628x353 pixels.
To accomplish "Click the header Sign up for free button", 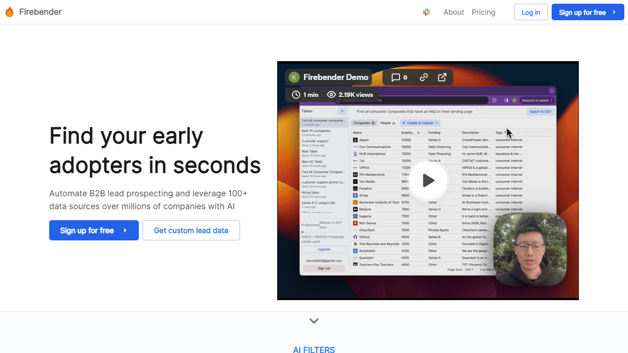I will pos(588,12).
